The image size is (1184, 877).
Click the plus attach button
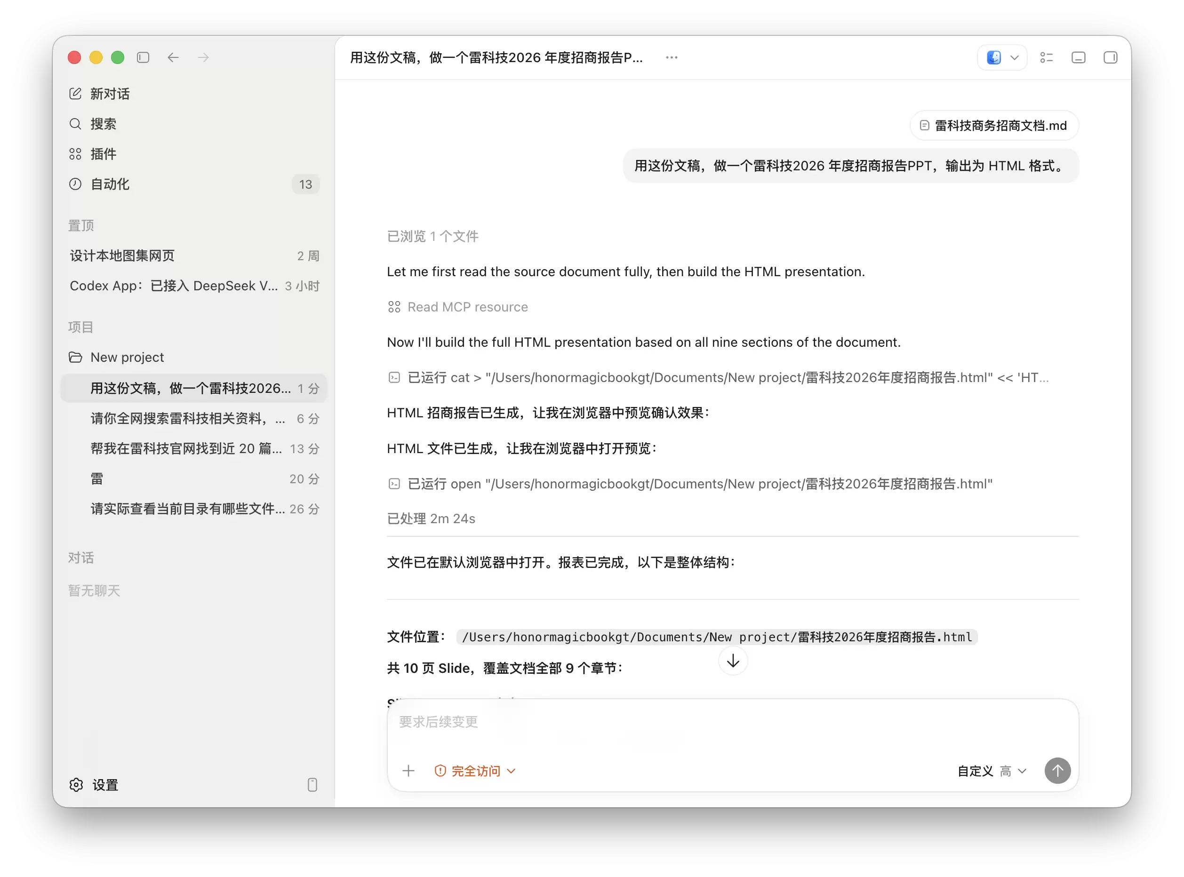(x=408, y=771)
